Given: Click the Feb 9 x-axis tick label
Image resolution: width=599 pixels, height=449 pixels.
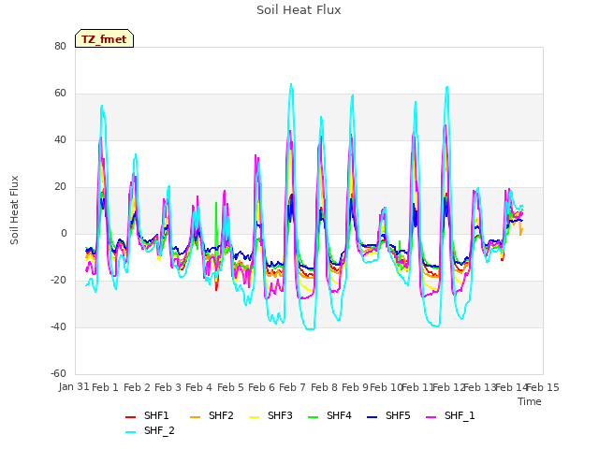Looking at the screenshot, I should (355, 387).
